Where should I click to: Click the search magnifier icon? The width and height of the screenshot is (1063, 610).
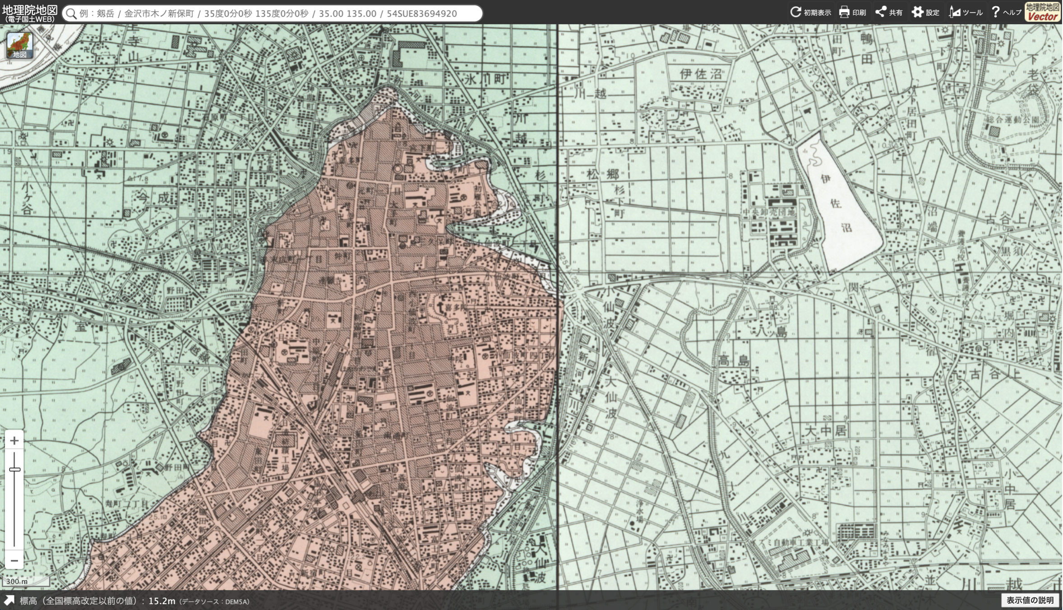[71, 14]
